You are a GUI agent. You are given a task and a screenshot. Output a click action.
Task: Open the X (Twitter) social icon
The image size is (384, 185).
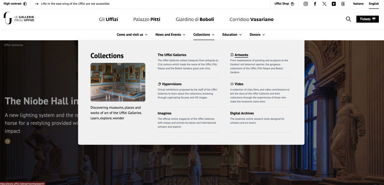pyautogui.click(x=324, y=4)
